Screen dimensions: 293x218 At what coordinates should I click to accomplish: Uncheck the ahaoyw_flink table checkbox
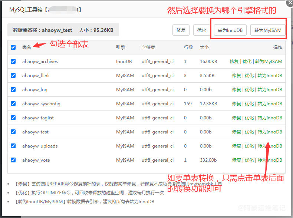[13, 76]
